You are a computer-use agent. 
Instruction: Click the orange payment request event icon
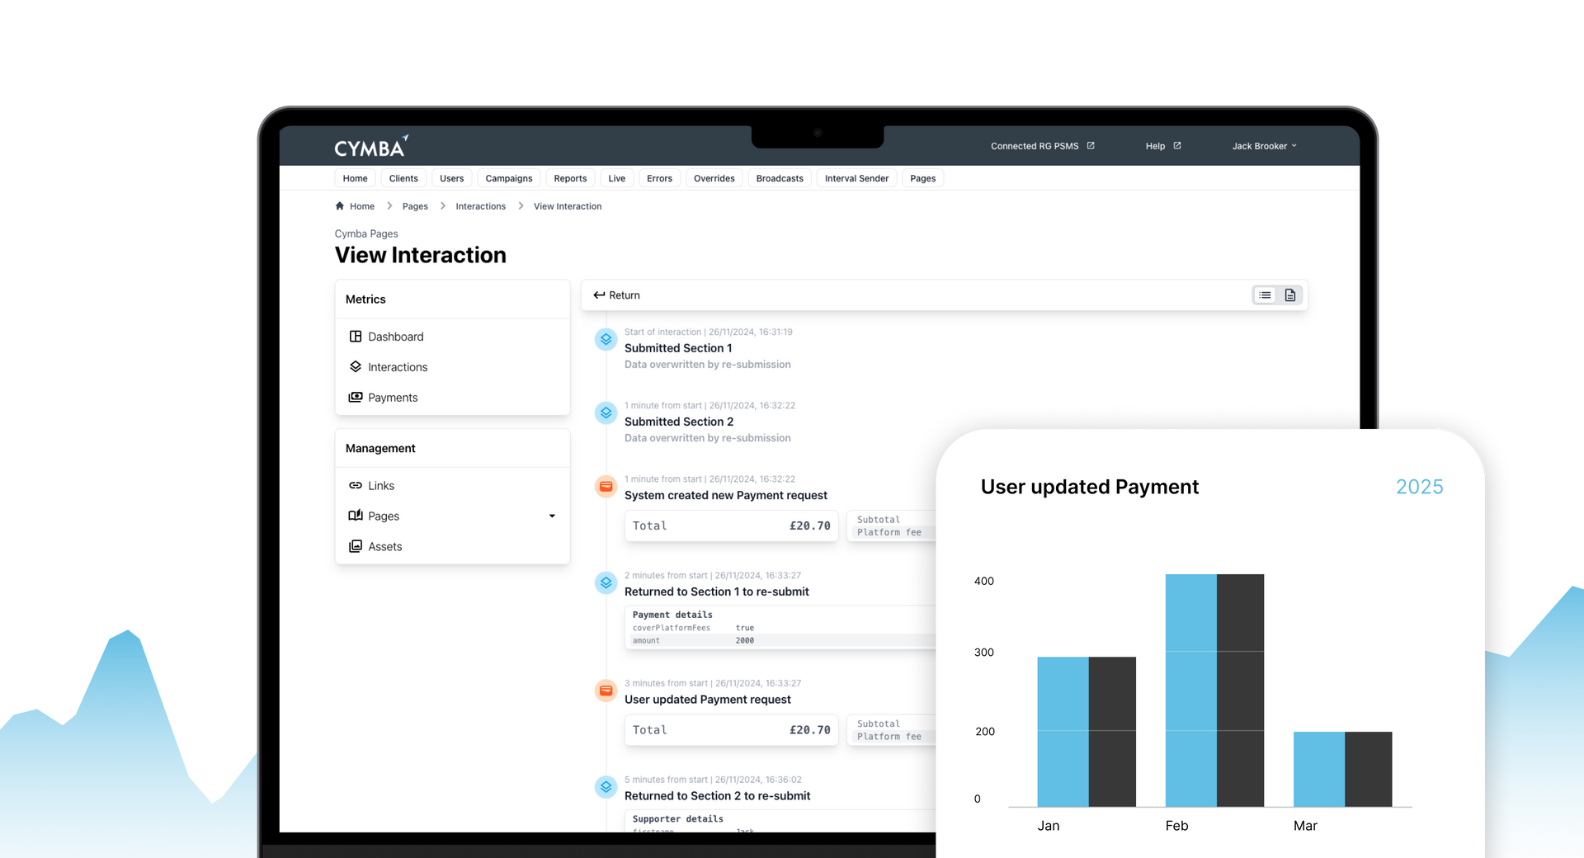606,487
